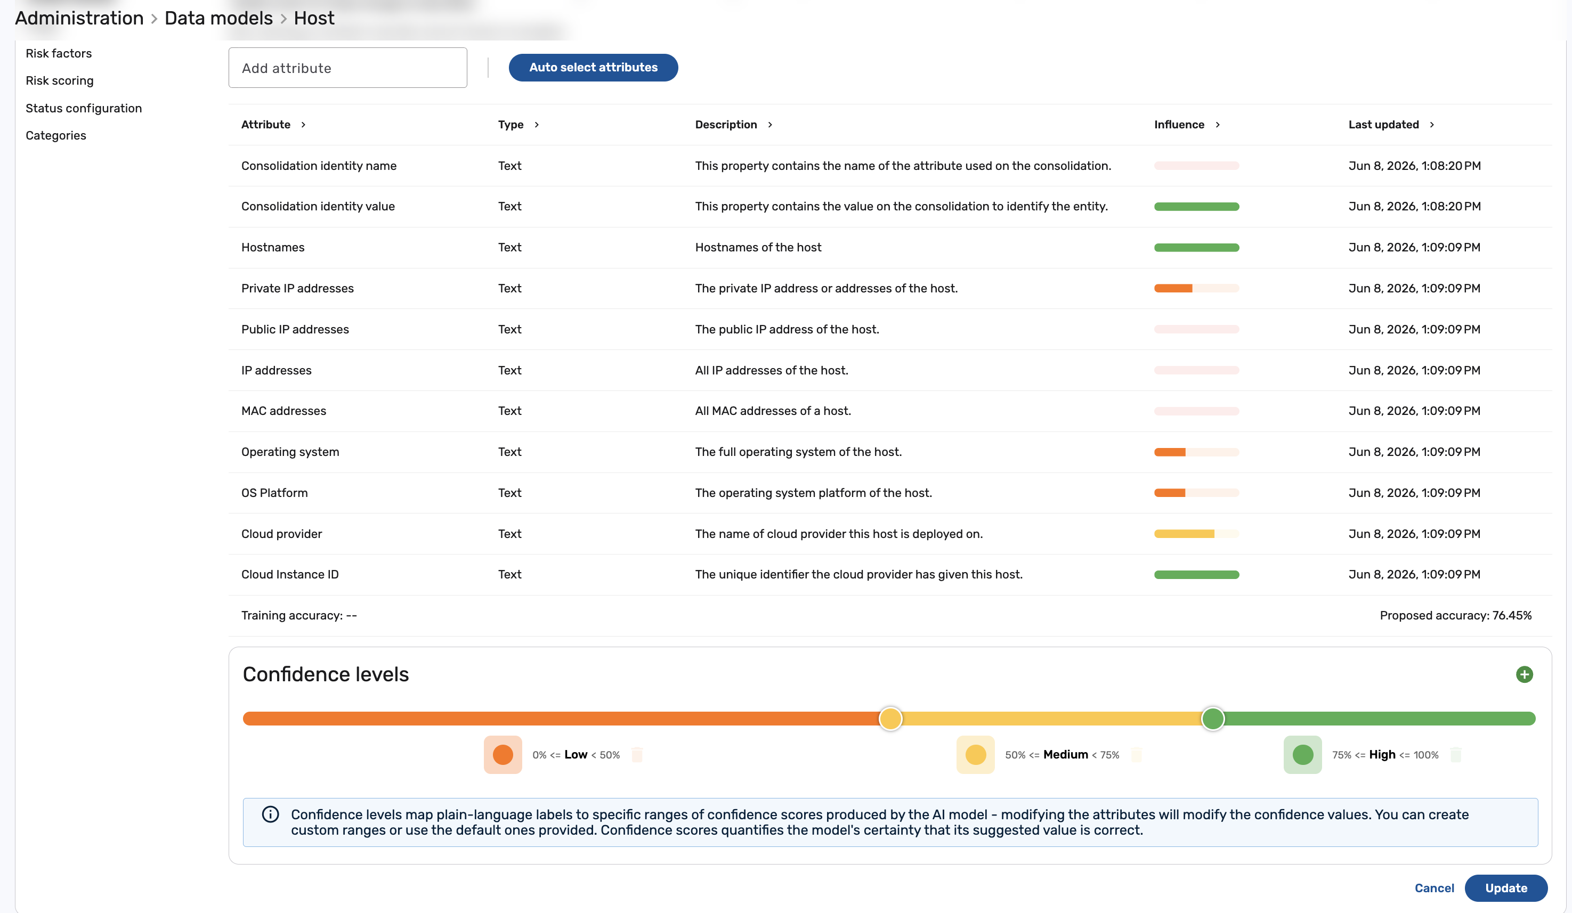Select Public IP addresses attribute
This screenshot has height=913, width=1572.
tap(889, 329)
